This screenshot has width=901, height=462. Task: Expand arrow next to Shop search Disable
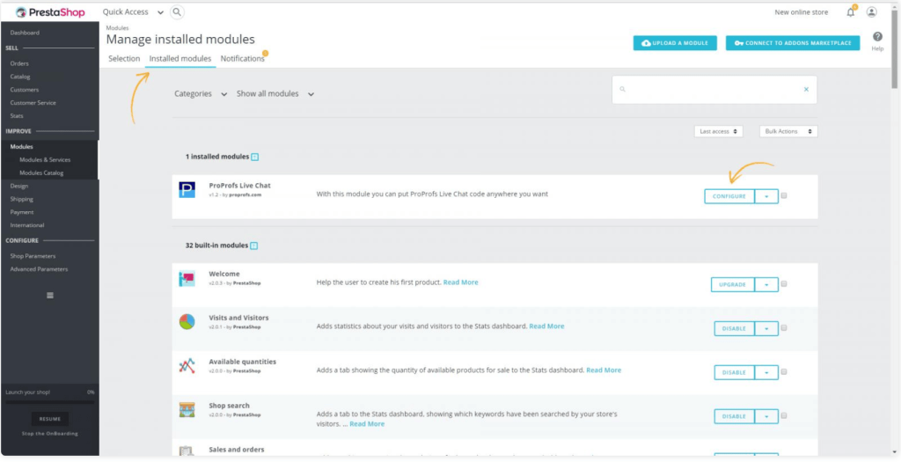(766, 416)
